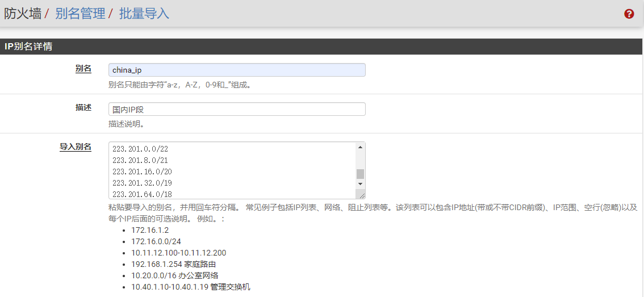The height and width of the screenshot is (297, 644).
Task: Click the 10.20.0.0/16 办公室网络 example entry
Action: [174, 275]
